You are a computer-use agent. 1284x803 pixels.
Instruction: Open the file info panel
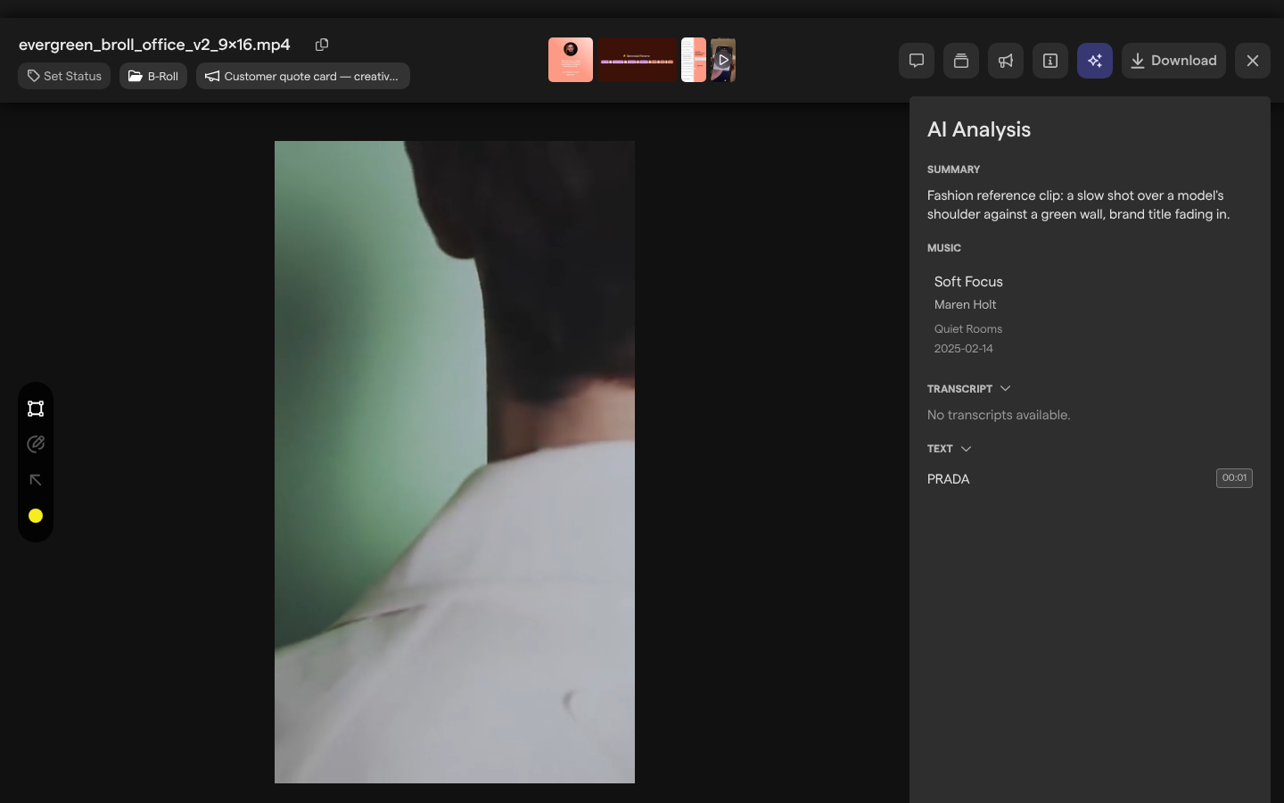point(1050,61)
